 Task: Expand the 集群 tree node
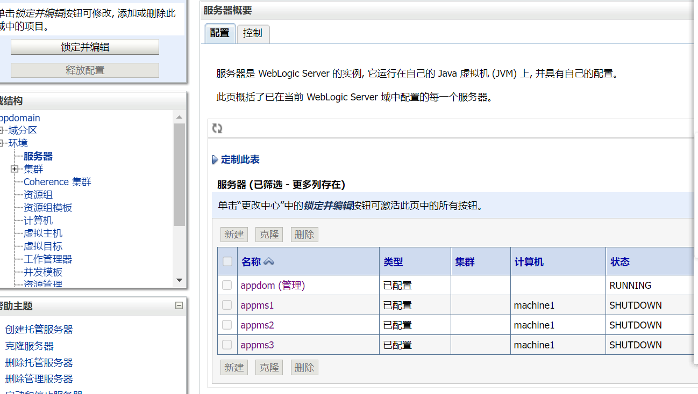[x=14, y=169]
